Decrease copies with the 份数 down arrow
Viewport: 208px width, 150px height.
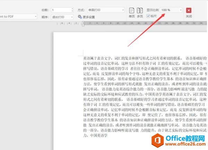click(x=72, y=11)
